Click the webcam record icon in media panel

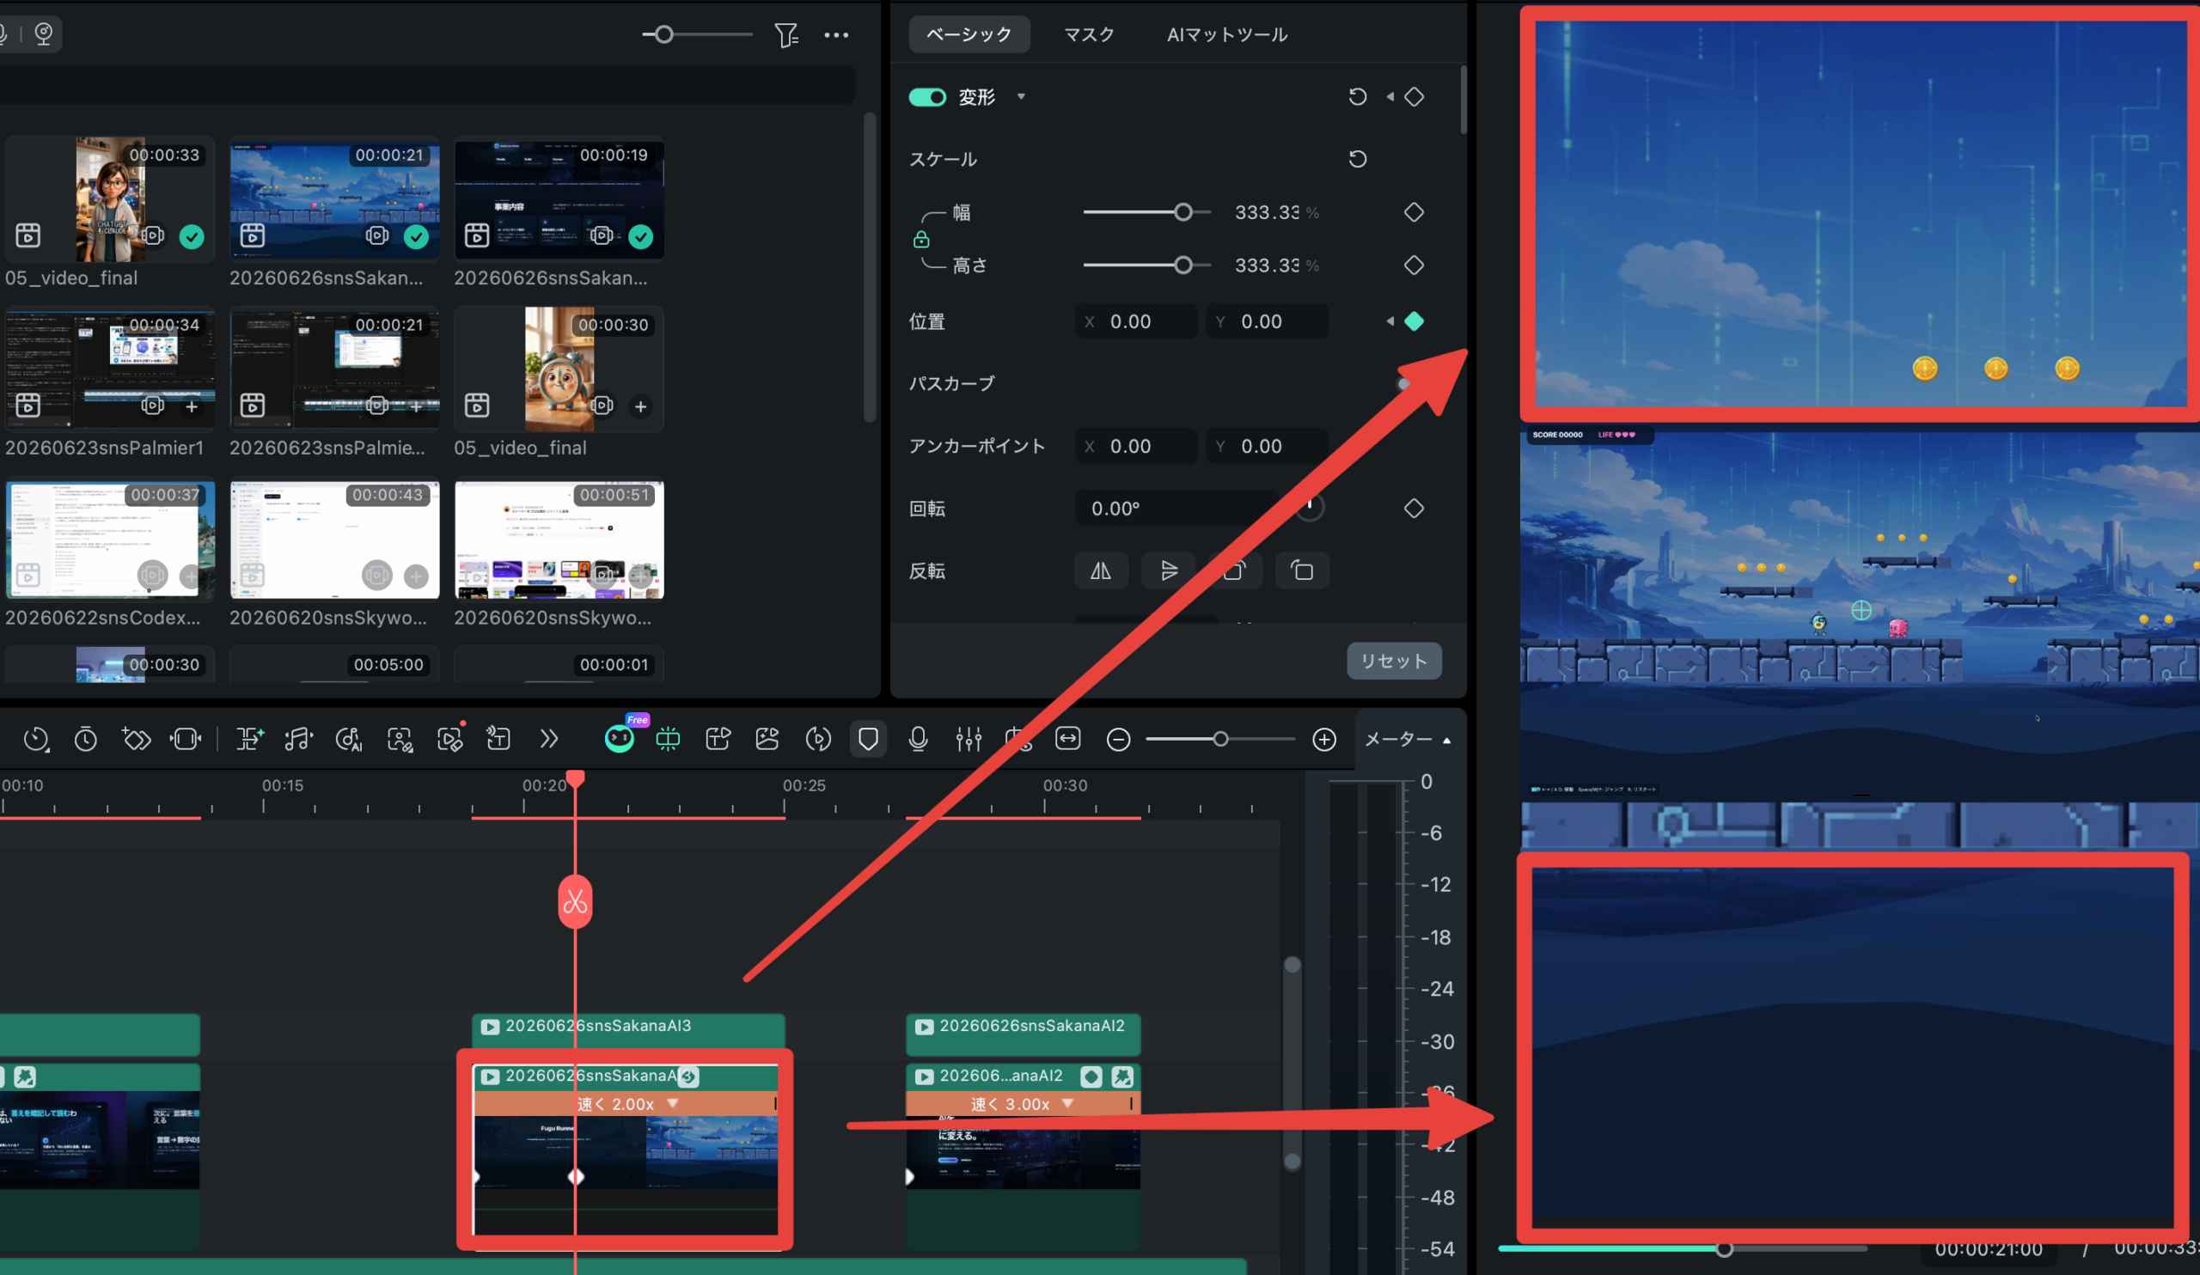44,34
